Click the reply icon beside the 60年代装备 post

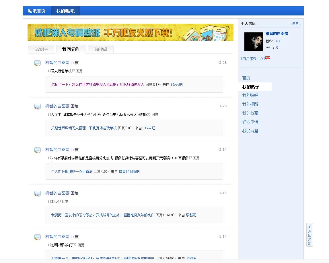(37, 150)
